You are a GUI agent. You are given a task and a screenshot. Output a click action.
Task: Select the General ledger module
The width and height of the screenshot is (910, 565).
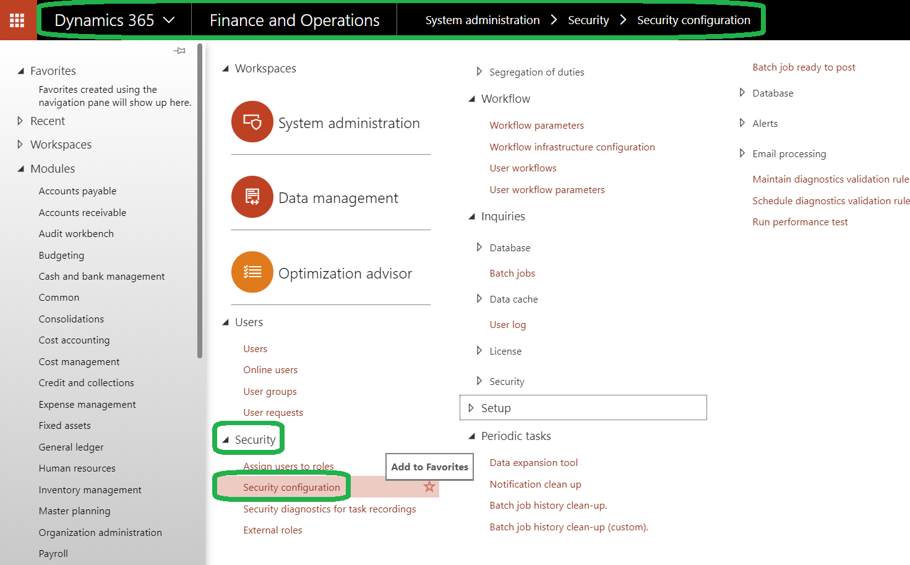pos(70,446)
